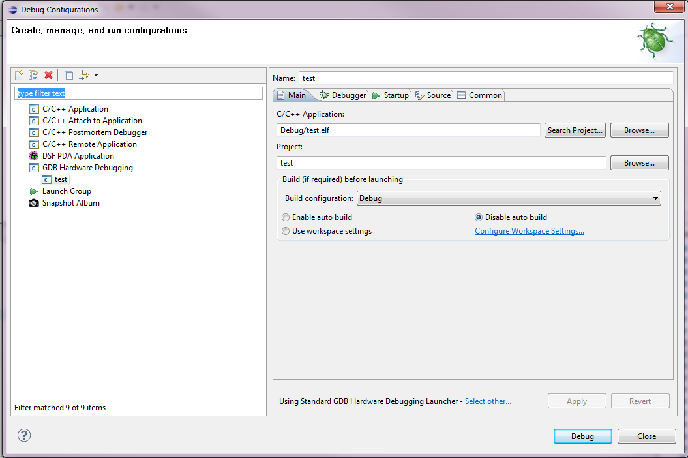Select the Enable auto build option
Viewport: 688px width, 458px height.
[286, 217]
